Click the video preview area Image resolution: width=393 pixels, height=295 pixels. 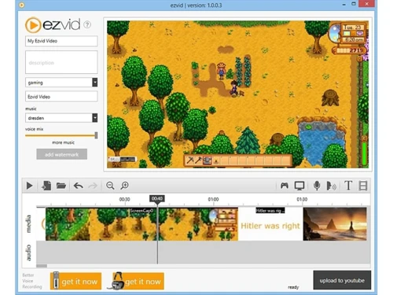click(x=237, y=94)
